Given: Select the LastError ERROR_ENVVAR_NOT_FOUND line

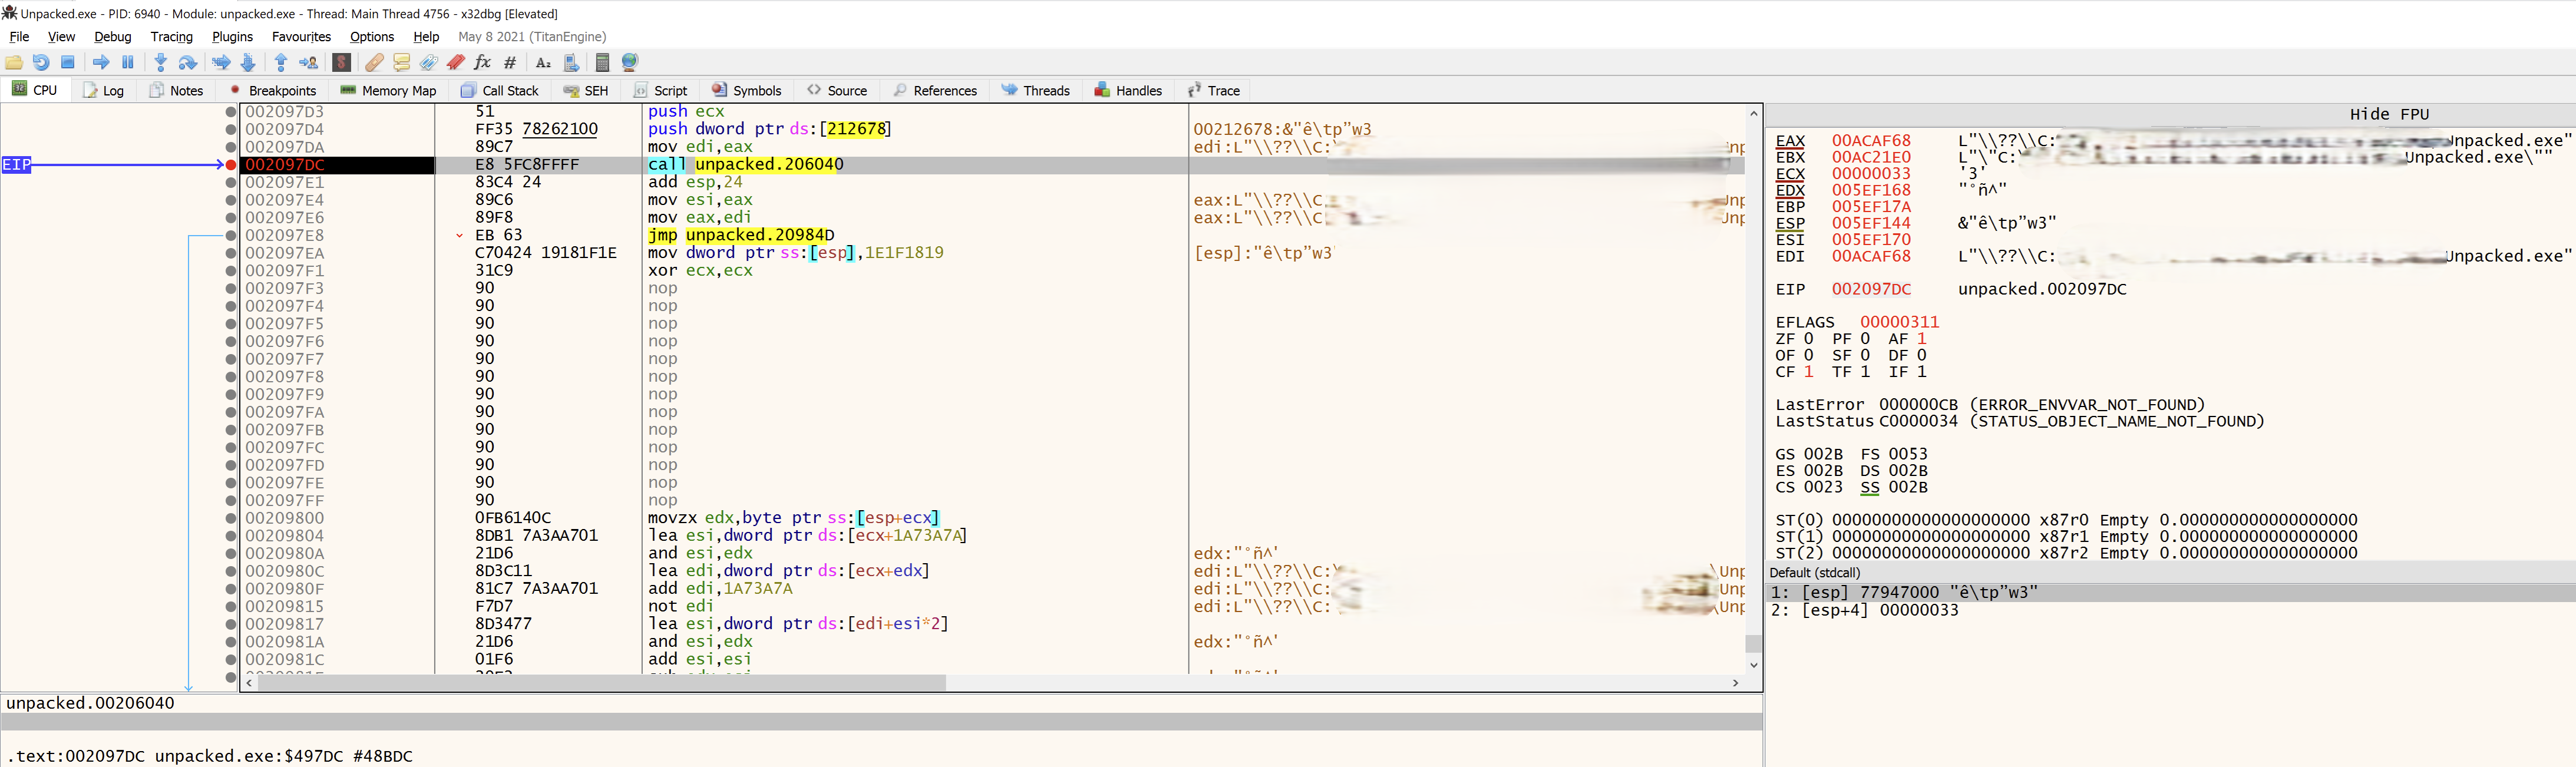Looking at the screenshot, I should [x=1990, y=405].
